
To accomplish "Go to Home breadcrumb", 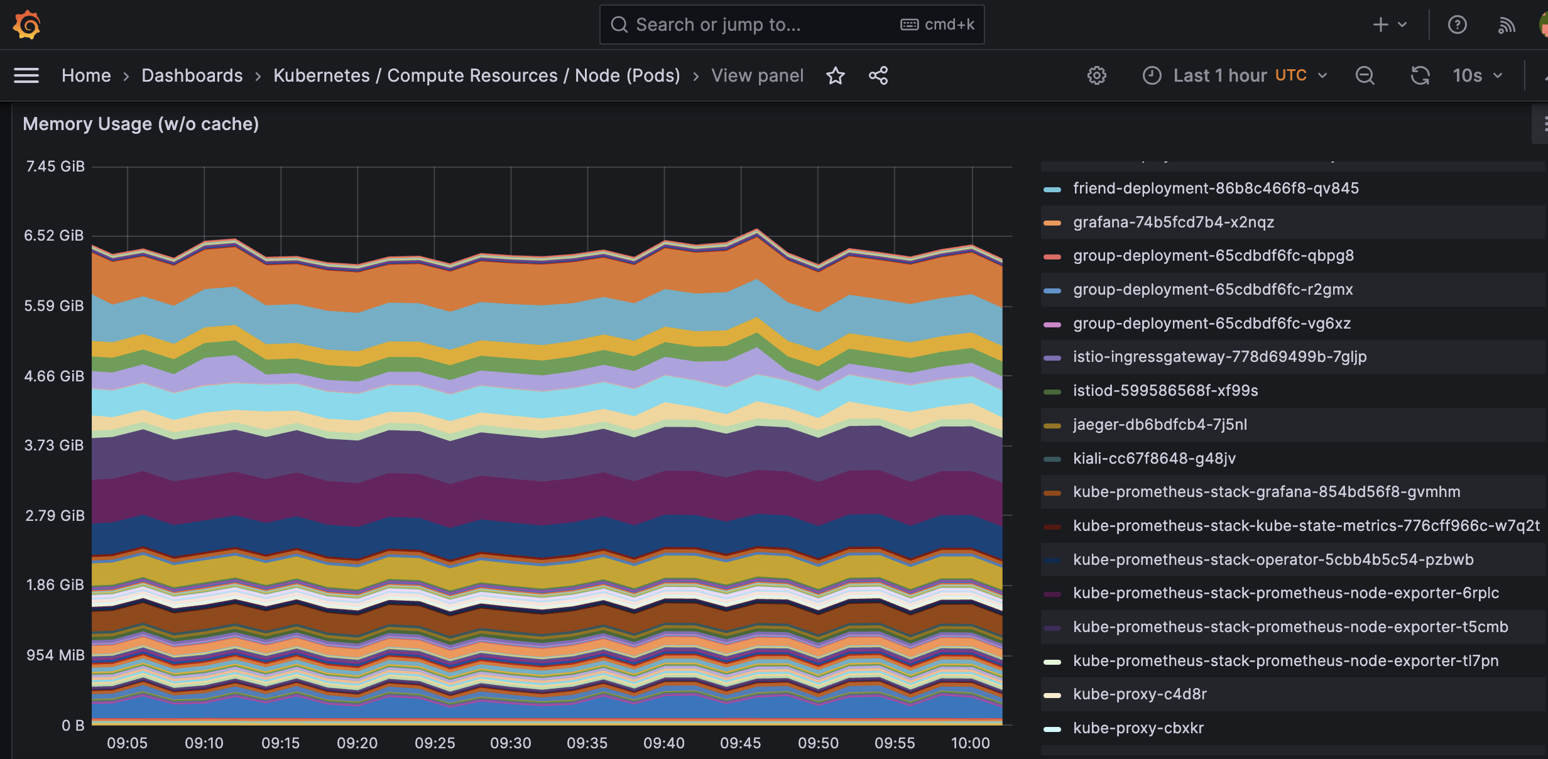I will 86,76.
